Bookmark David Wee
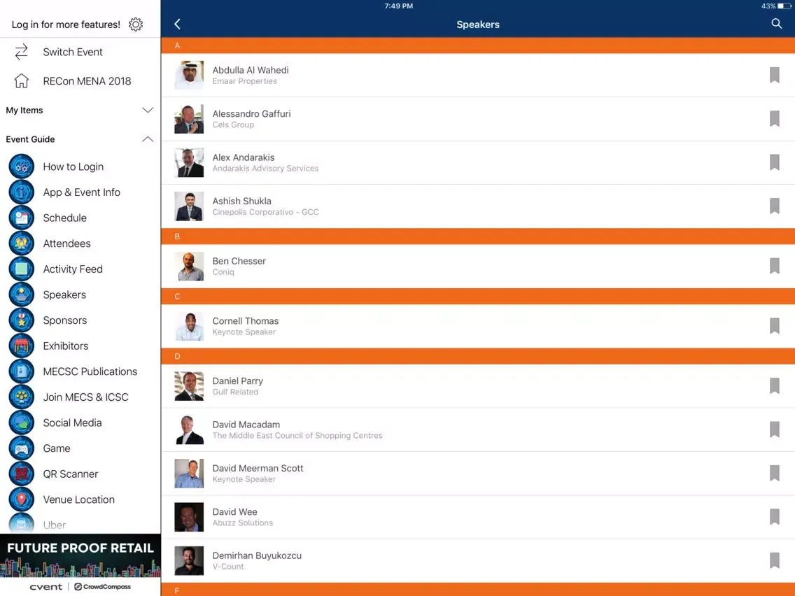 (774, 516)
